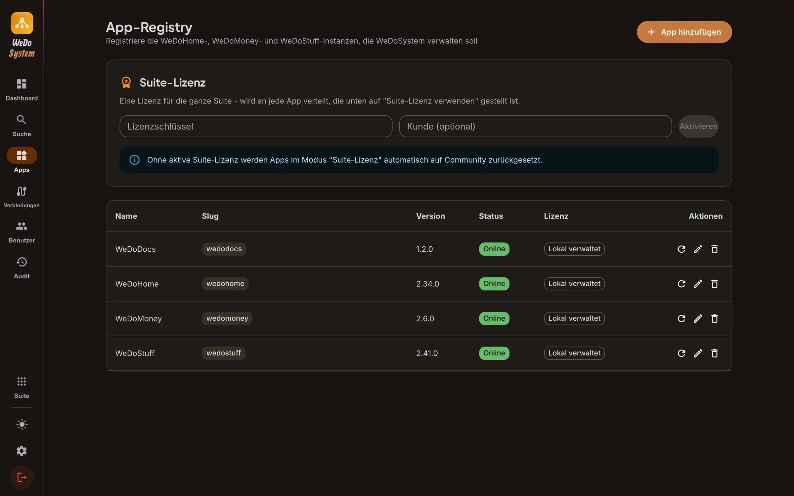This screenshot has width=794, height=496.
Task: Click the WeDoStuff name cell
Action: point(135,353)
